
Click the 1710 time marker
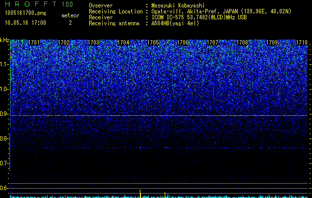click(302, 43)
